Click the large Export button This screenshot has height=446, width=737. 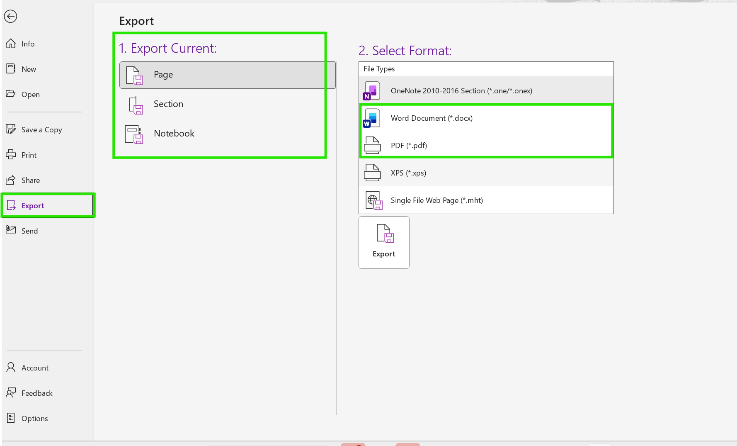pos(384,242)
